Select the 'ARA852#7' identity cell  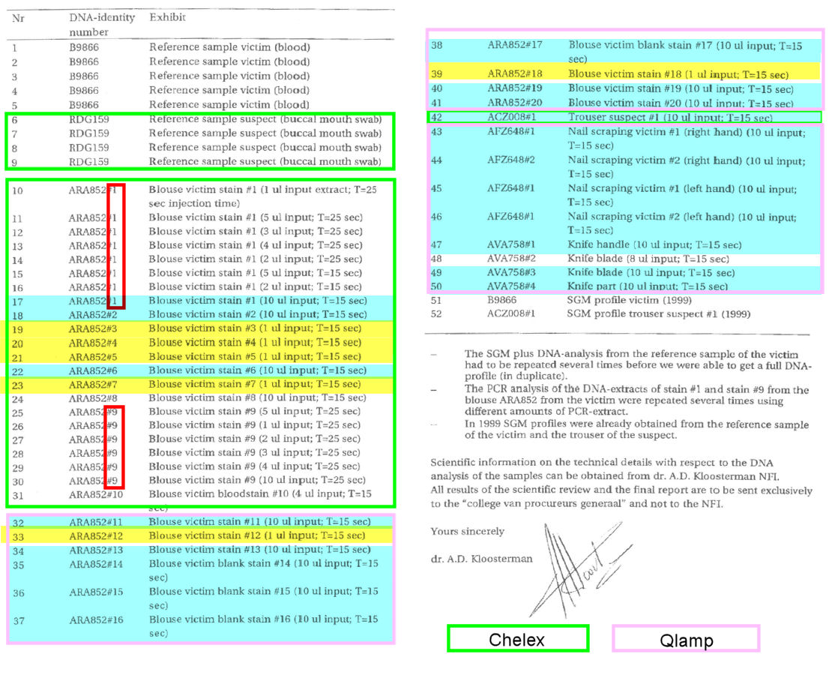(x=93, y=385)
